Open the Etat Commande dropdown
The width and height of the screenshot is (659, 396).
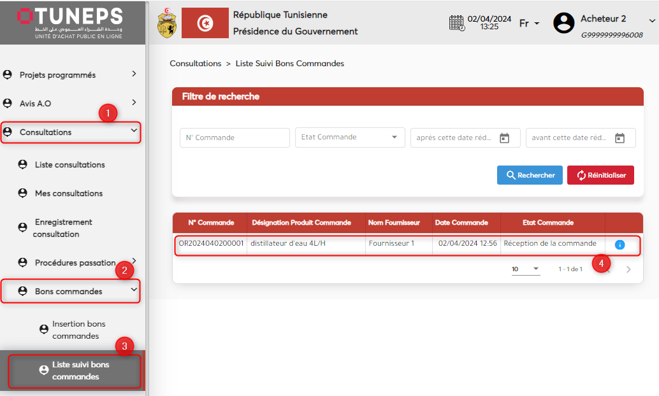click(x=349, y=138)
